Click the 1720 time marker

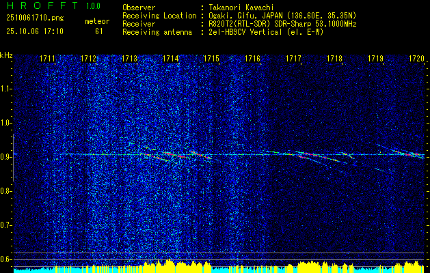[416, 58]
